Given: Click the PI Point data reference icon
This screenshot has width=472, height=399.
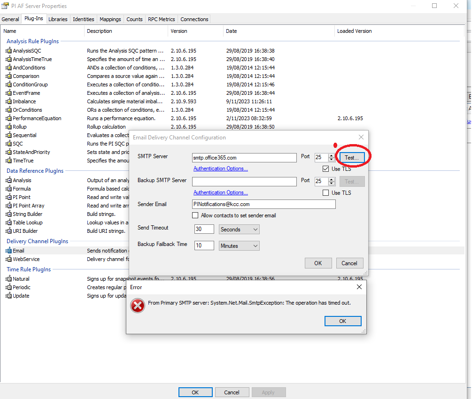Looking at the screenshot, I should (x=9, y=197).
